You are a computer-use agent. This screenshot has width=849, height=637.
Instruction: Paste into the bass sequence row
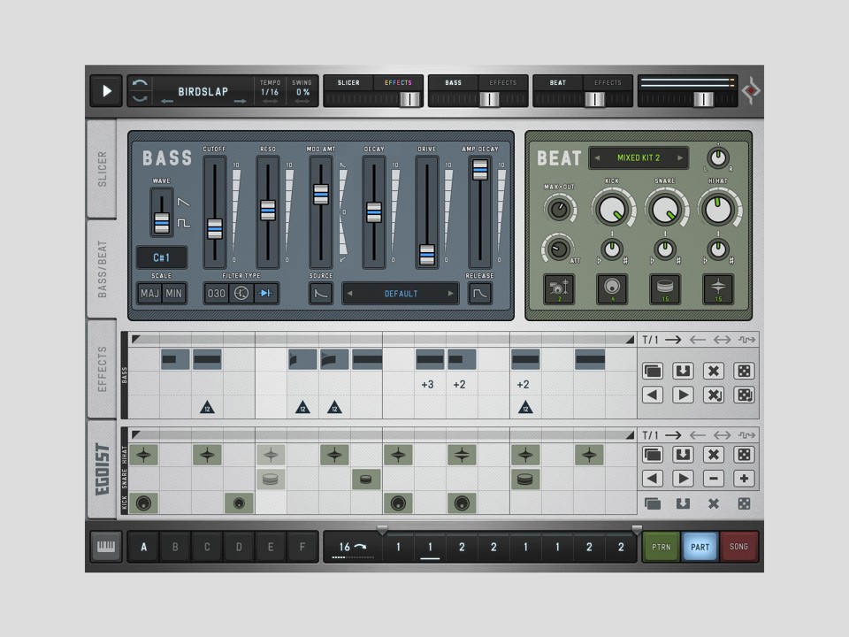click(x=683, y=371)
